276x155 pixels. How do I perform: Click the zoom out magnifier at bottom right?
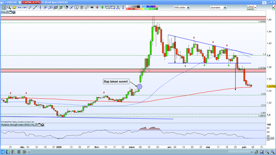(267, 152)
